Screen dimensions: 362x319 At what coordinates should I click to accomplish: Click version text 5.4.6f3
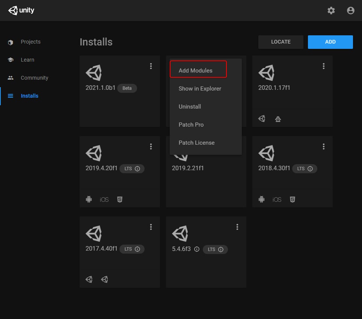click(181, 249)
